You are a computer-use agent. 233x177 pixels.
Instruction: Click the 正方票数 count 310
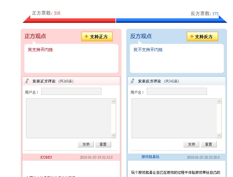57,13
